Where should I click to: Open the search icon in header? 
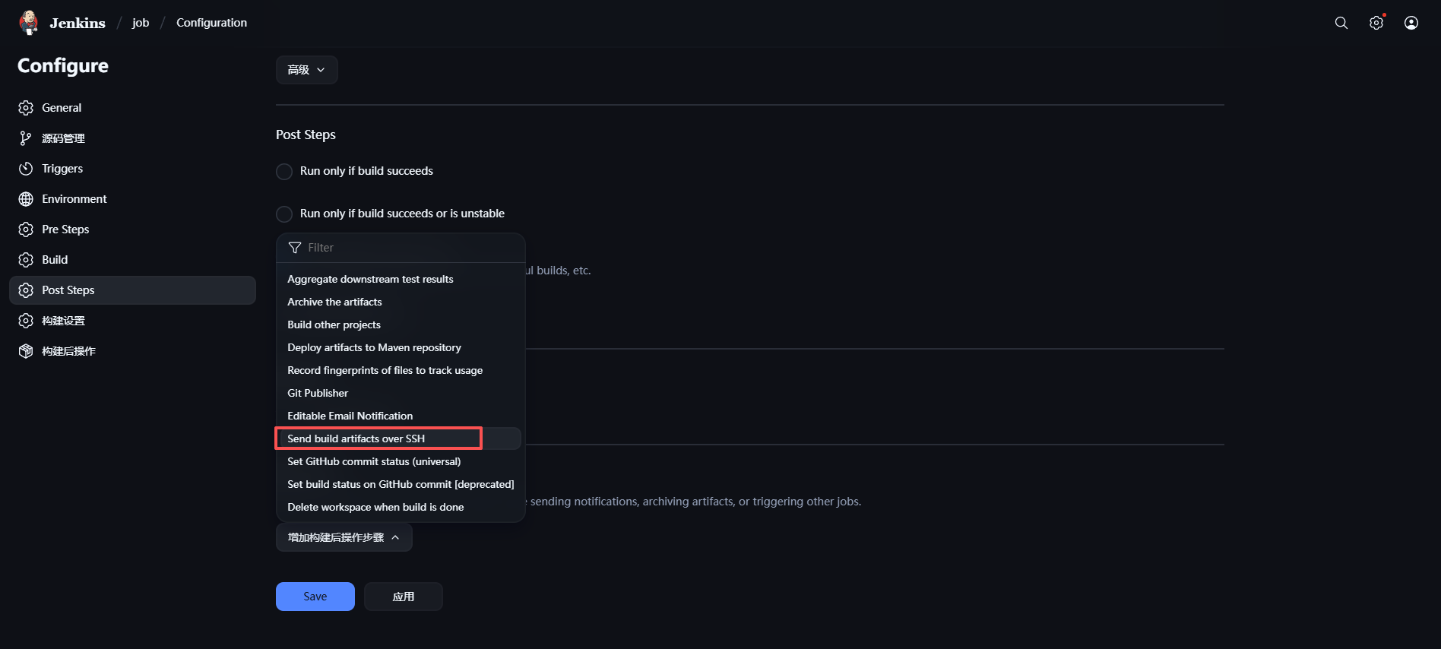[x=1341, y=23]
